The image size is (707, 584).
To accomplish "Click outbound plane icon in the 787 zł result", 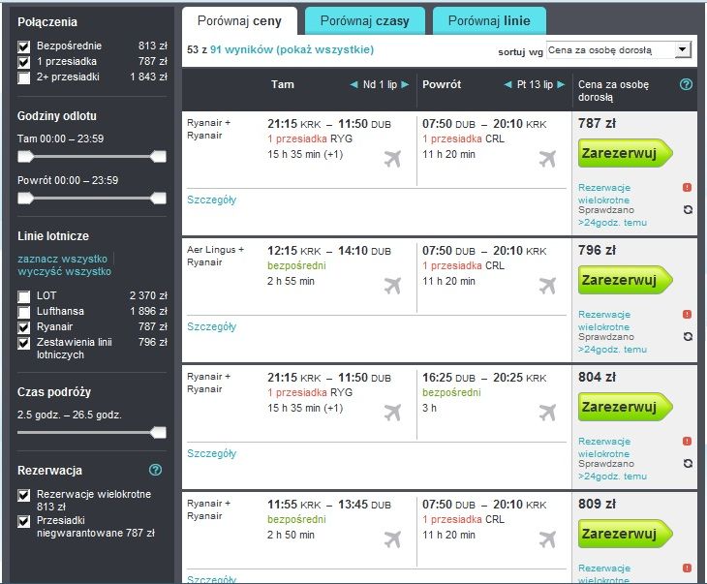I will 392,159.
